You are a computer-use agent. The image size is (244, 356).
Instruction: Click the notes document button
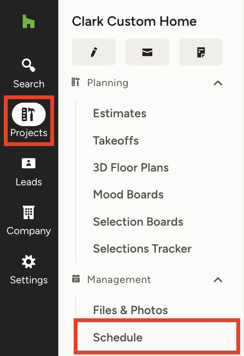(x=201, y=52)
